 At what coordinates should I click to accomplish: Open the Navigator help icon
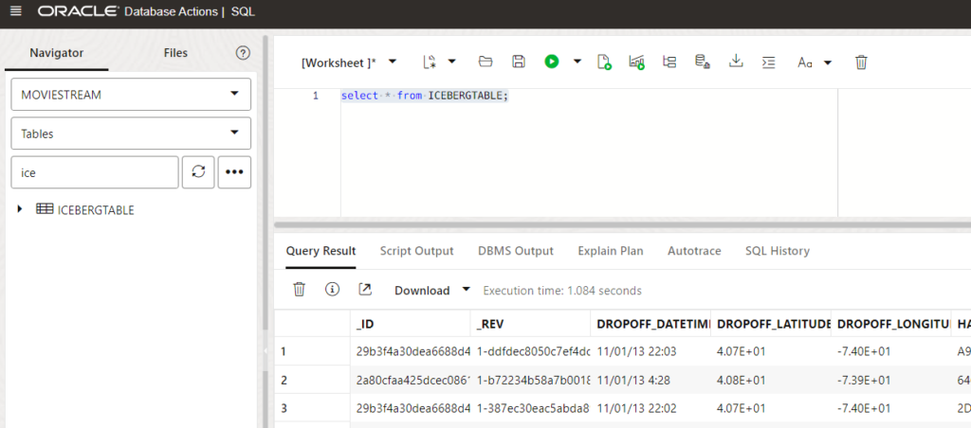click(x=243, y=53)
